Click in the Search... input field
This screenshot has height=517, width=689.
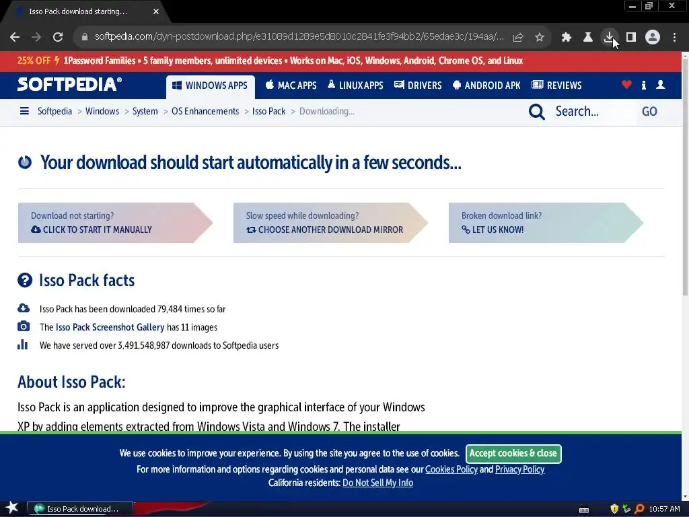(x=593, y=112)
